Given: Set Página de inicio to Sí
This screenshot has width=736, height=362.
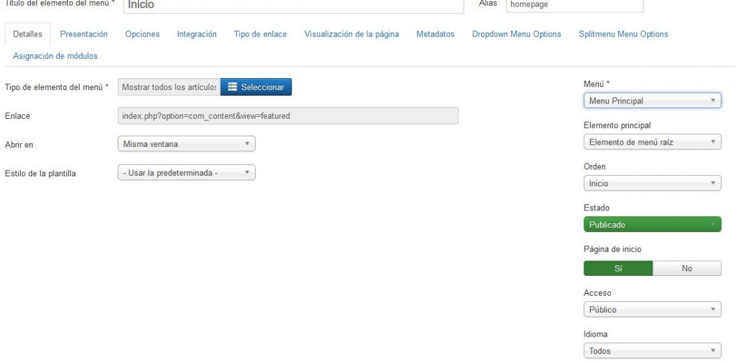Looking at the screenshot, I should (x=618, y=268).
